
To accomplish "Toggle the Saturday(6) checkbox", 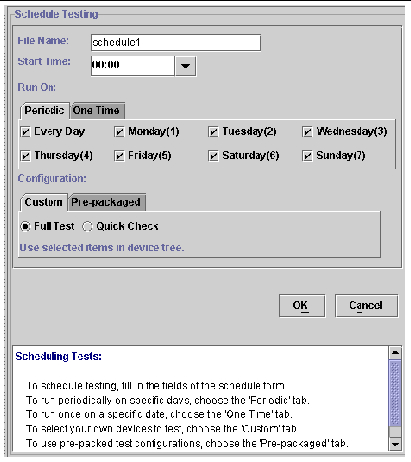I will click(x=213, y=156).
